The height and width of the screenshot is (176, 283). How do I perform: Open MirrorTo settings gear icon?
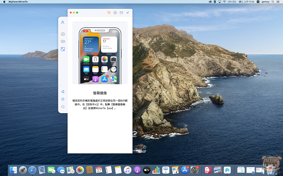click(x=115, y=13)
